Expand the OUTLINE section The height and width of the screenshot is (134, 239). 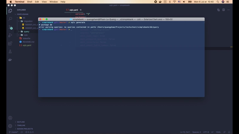pos(21,122)
